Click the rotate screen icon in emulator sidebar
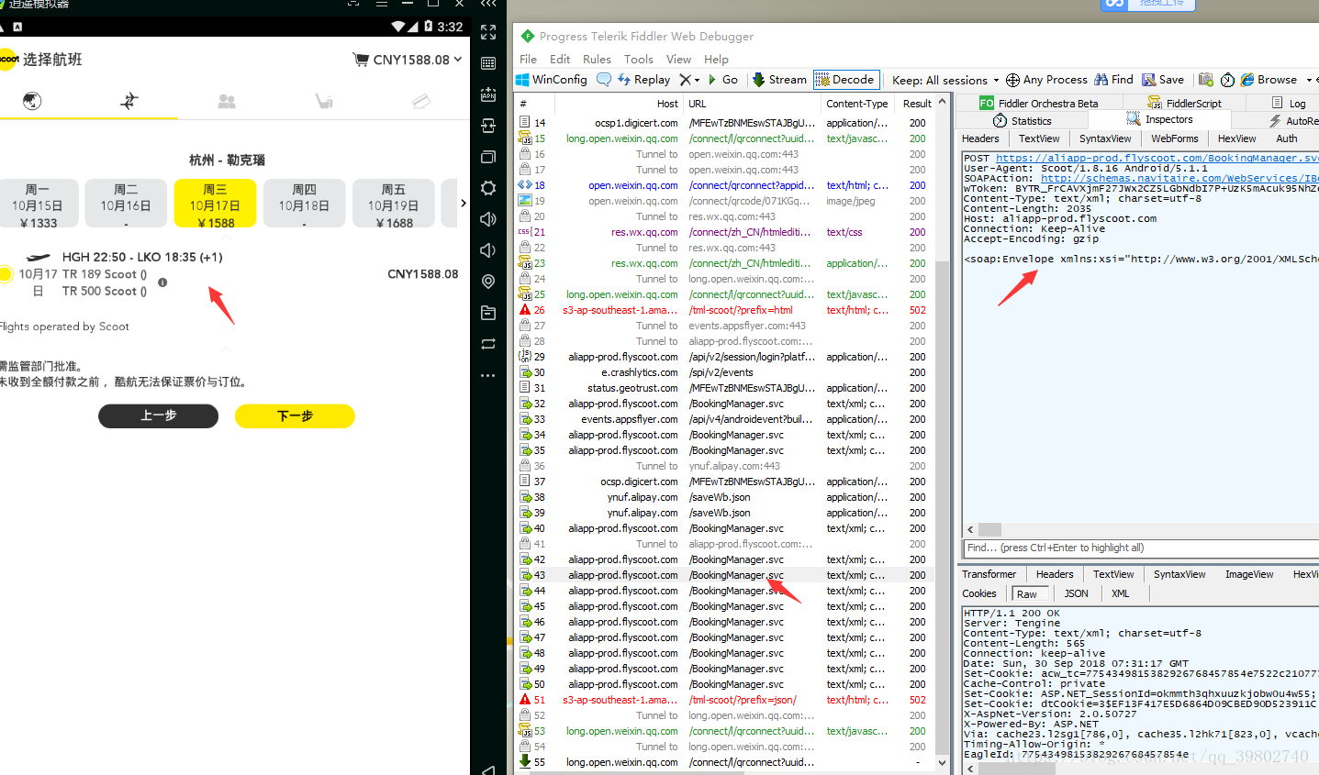This screenshot has height=775, width=1319. (x=488, y=344)
